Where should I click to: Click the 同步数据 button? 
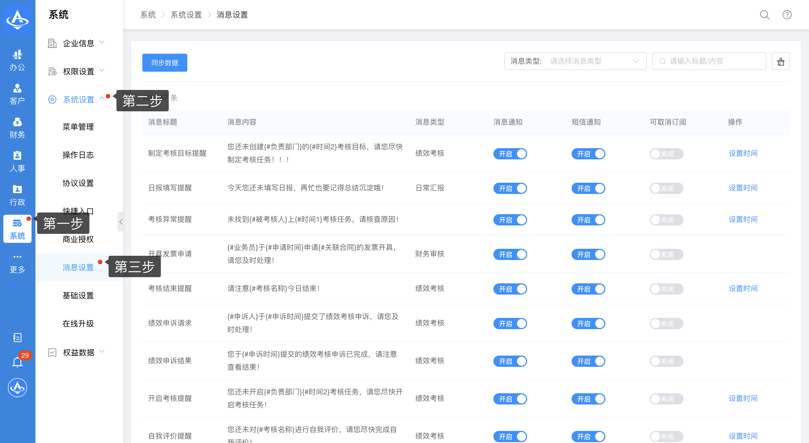click(x=165, y=63)
